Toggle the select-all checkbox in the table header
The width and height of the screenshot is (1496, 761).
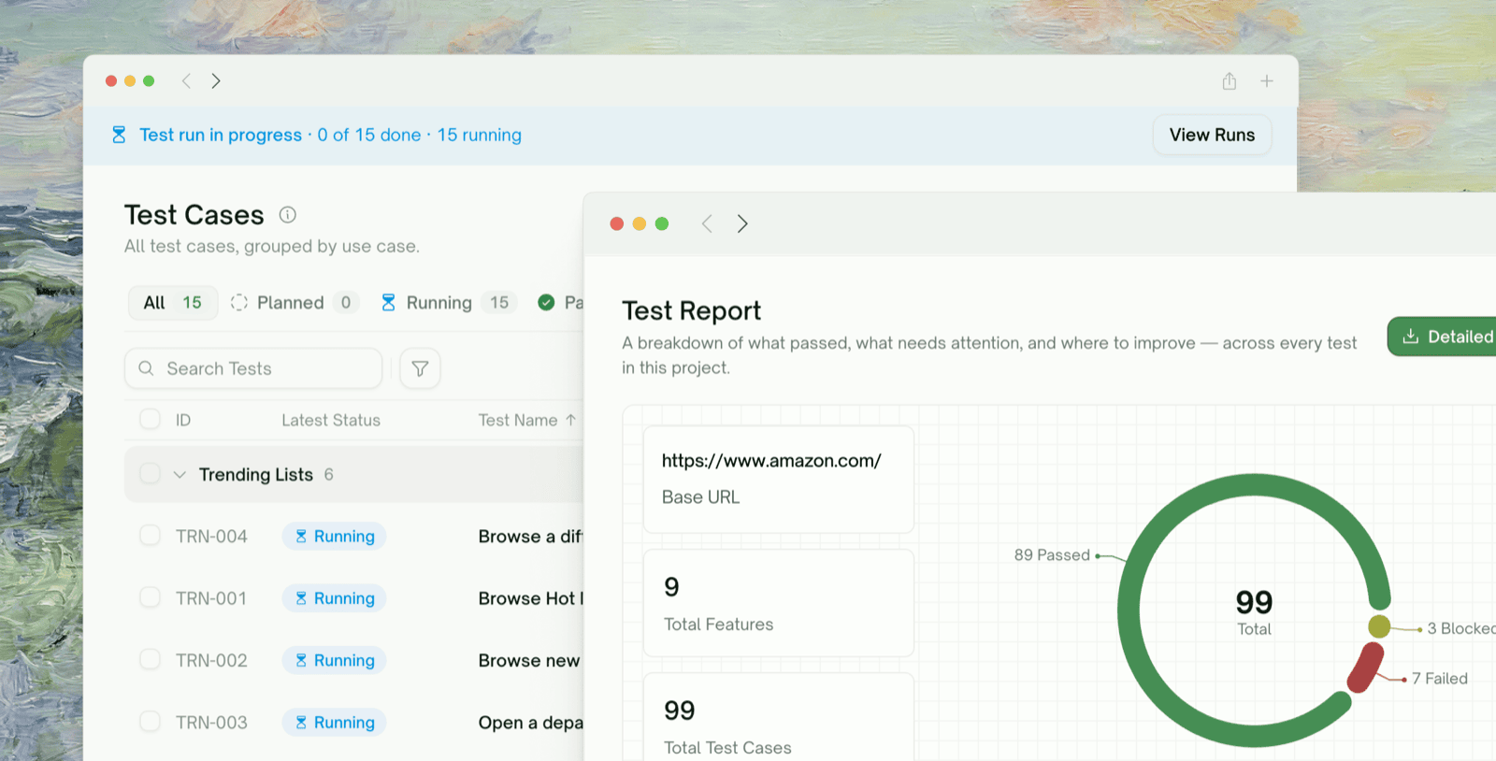[150, 419]
